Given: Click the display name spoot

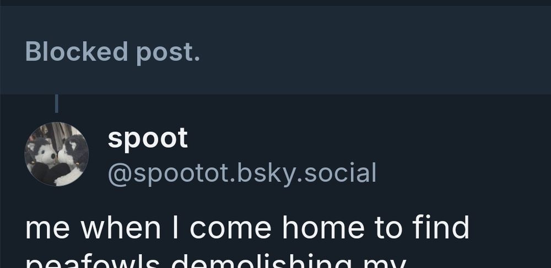Looking at the screenshot, I should tap(148, 138).
